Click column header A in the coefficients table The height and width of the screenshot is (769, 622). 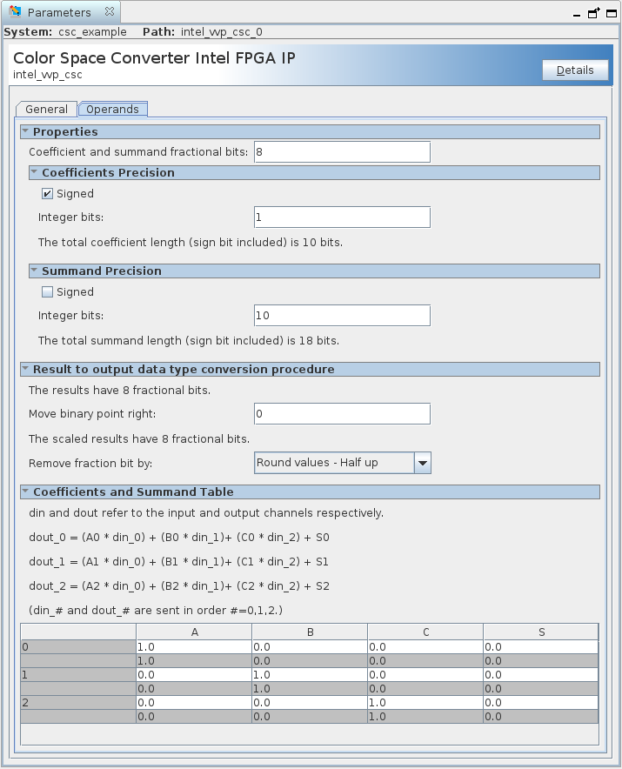pos(194,632)
